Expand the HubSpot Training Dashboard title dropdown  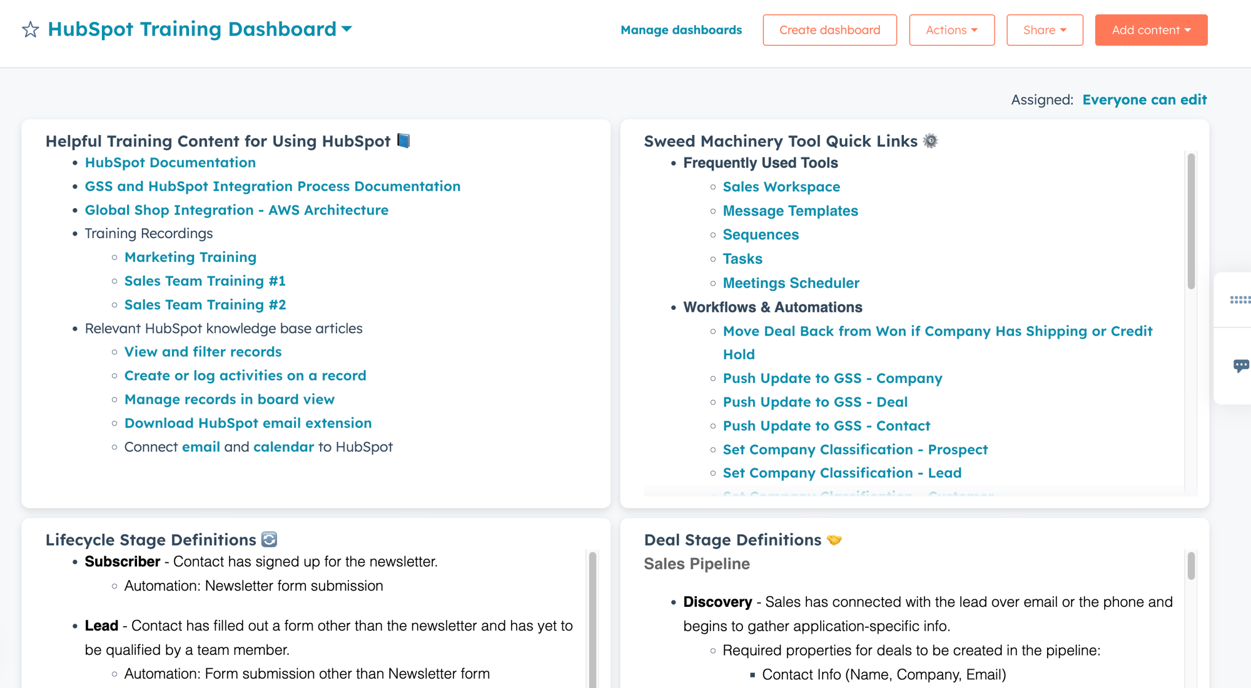click(x=347, y=29)
